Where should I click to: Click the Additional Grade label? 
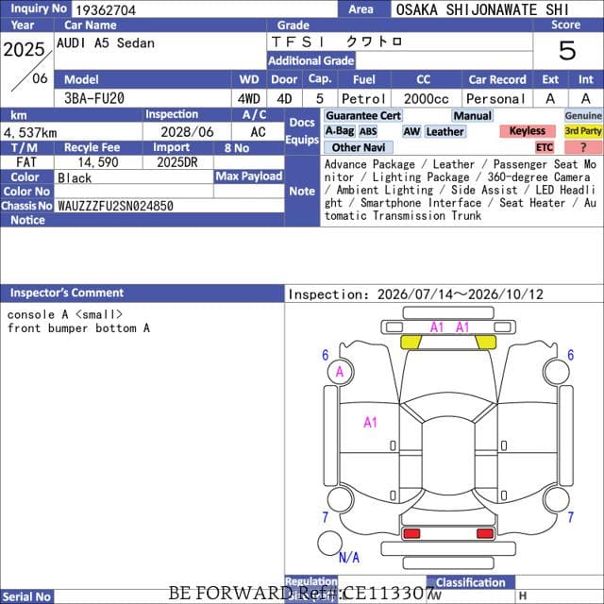pos(311,60)
